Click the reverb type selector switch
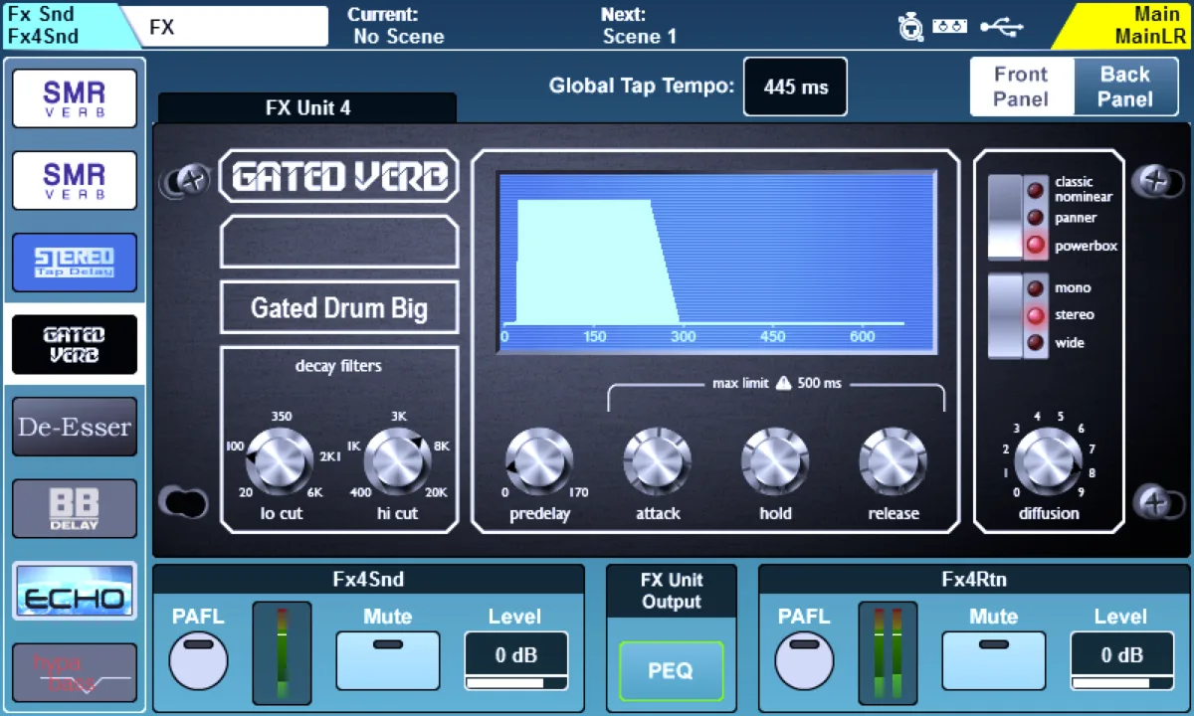1194x716 pixels. (1005, 217)
